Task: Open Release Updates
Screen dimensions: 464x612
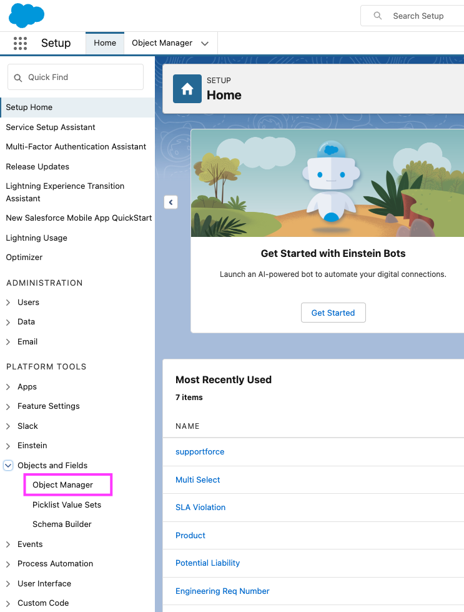Action: [x=37, y=167]
